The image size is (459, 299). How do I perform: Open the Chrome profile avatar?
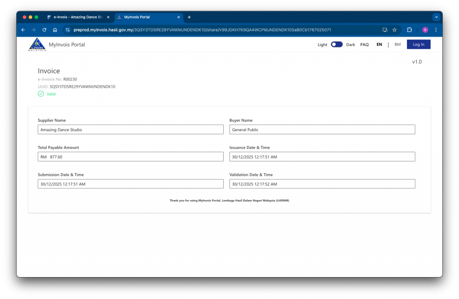tap(425, 30)
